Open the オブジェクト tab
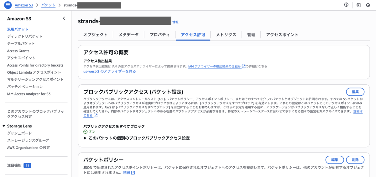 click(95, 35)
